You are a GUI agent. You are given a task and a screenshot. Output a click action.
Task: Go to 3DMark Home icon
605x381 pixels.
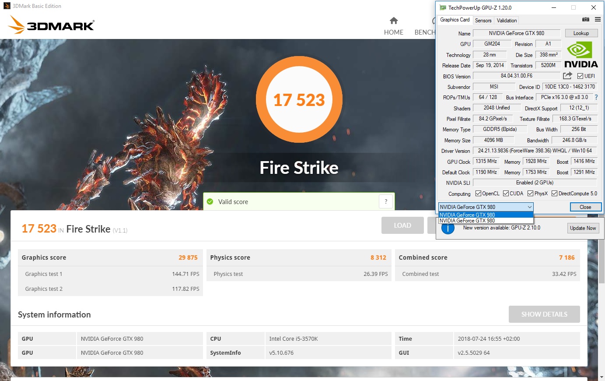coord(393,21)
